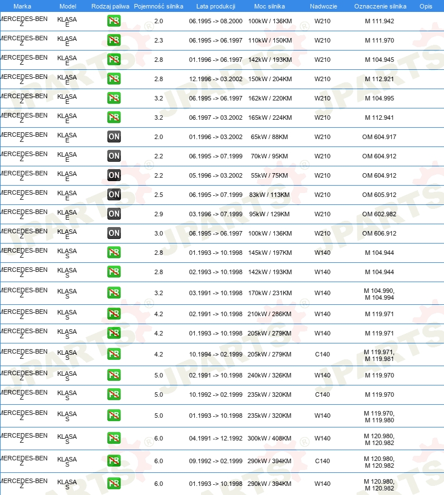Select the petrol icon in the W140 142kW / 193KM row
Viewport: 444px width, 495px height.
114,272
